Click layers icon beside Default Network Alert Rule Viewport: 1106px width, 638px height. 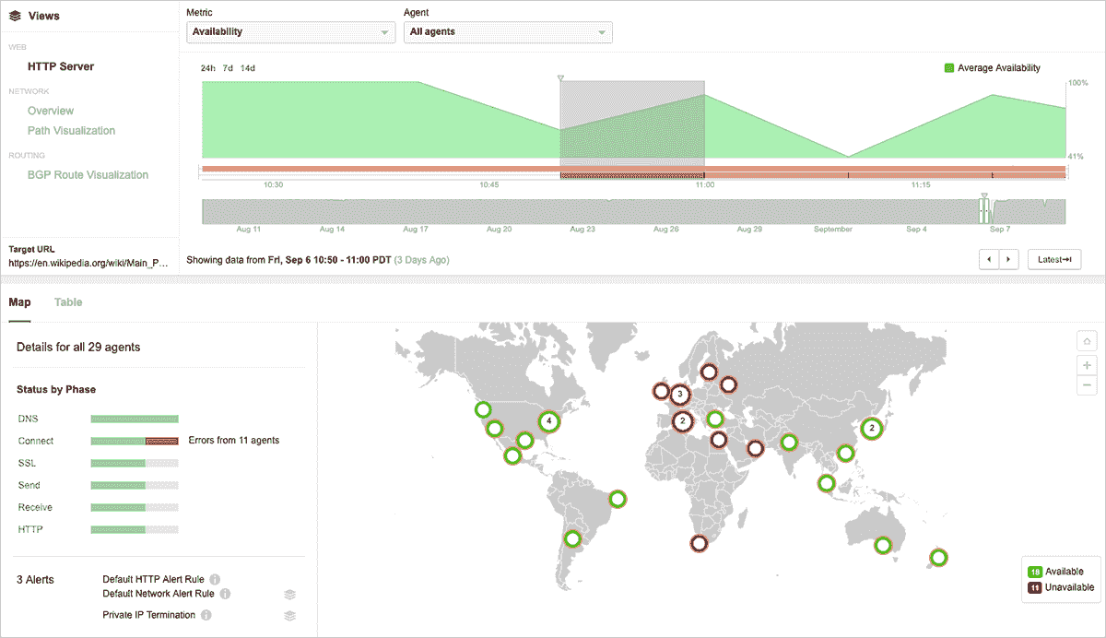[289, 595]
